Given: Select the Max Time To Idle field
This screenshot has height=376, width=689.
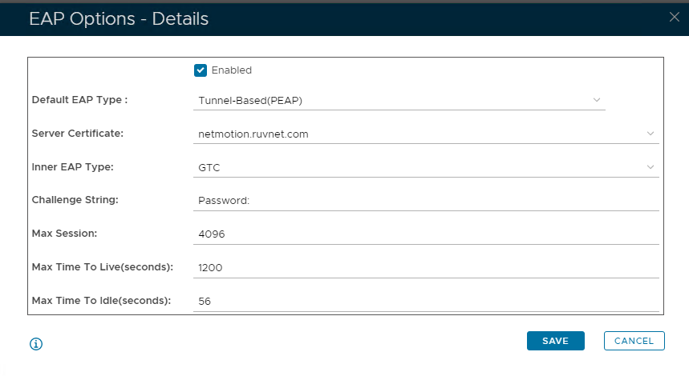Looking at the screenshot, I should pyautogui.click(x=425, y=302).
